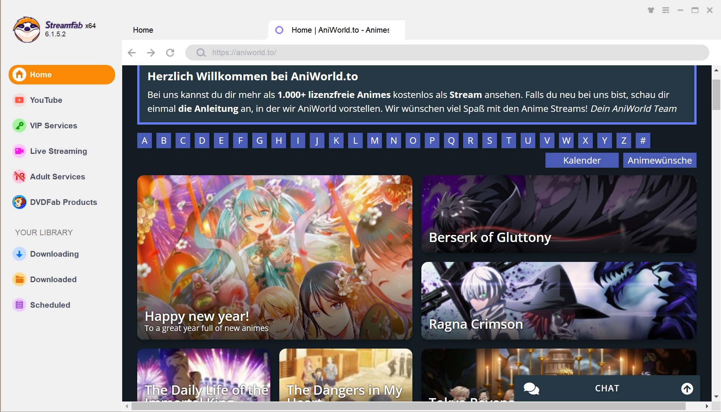This screenshot has height=412, width=721.
Task: Filter animes by letter K
Action: (x=336, y=141)
